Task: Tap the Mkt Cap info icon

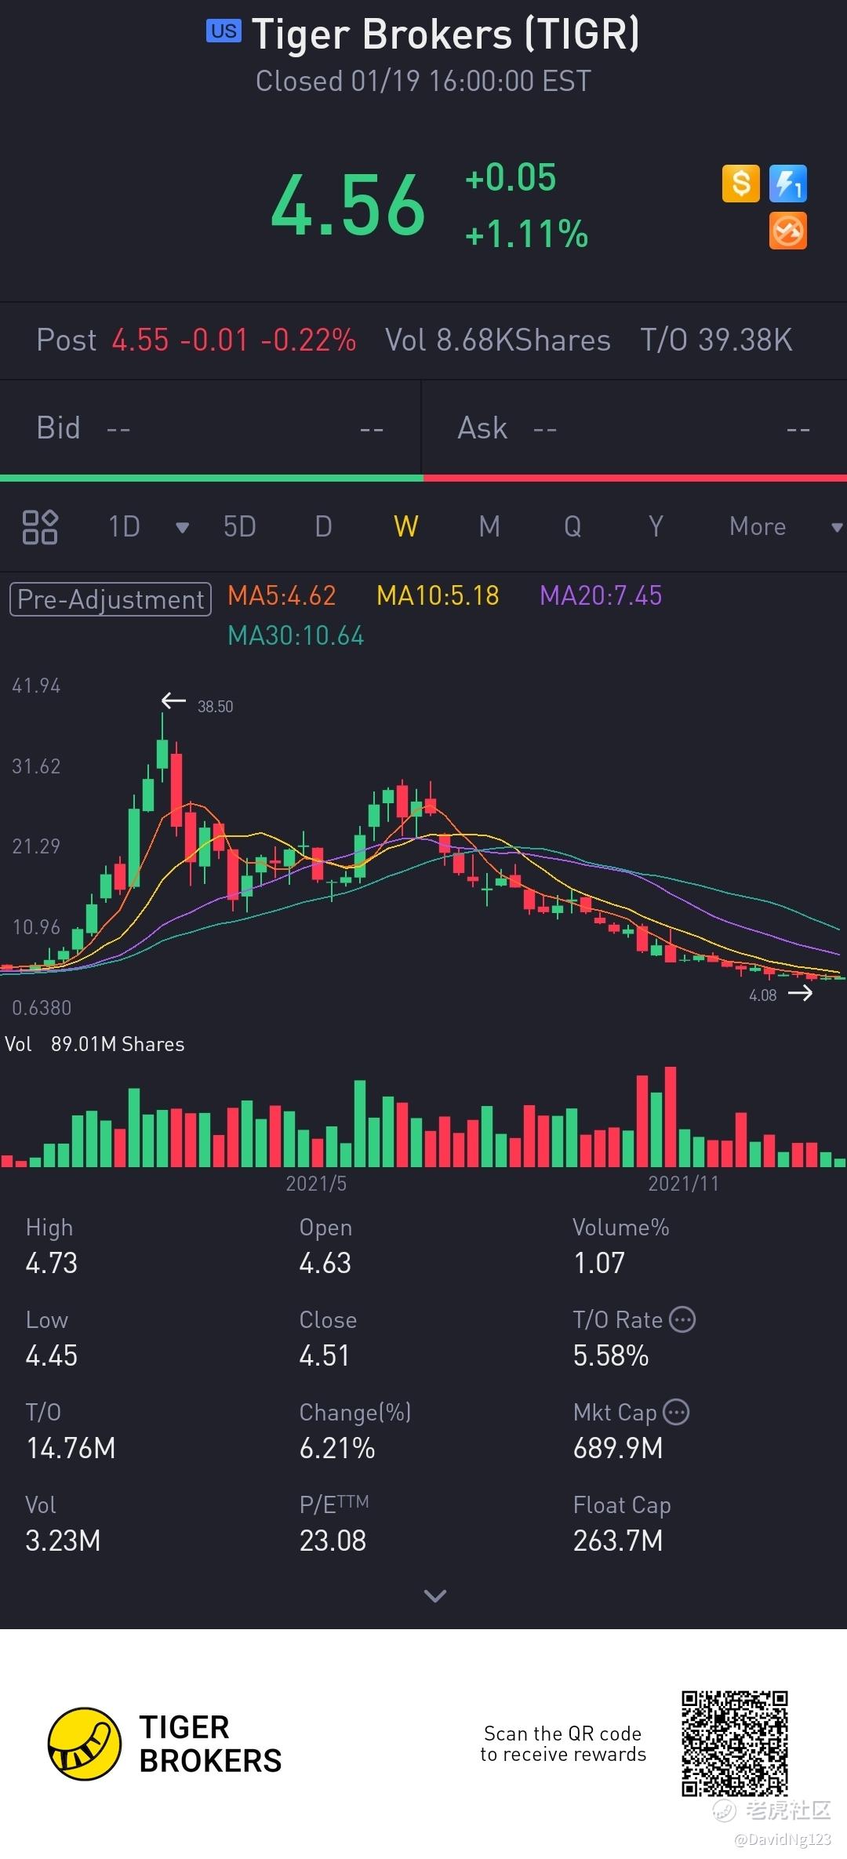Action: tap(676, 1412)
